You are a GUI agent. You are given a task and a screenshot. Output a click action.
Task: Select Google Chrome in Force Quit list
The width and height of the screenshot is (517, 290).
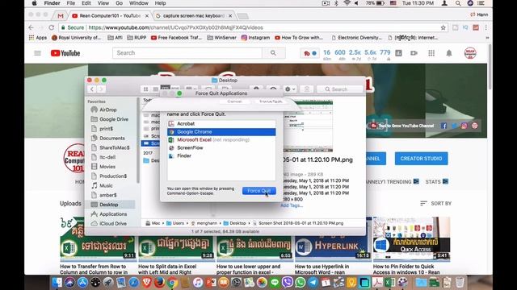click(x=221, y=132)
